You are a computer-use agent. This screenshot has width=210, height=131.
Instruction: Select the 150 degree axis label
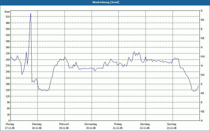click(x=8, y=90)
